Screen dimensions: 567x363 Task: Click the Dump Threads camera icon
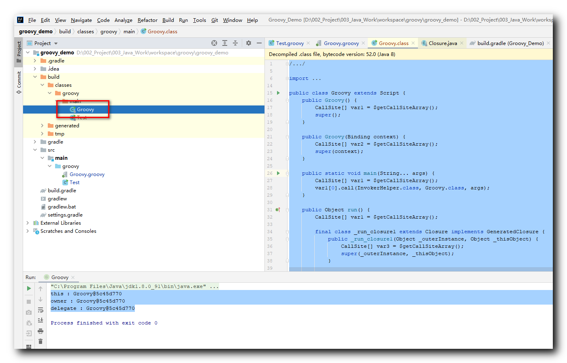tap(29, 312)
